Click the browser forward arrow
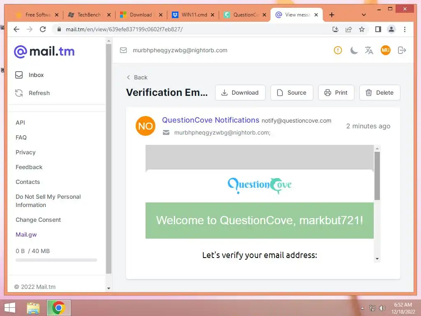 [30, 29]
